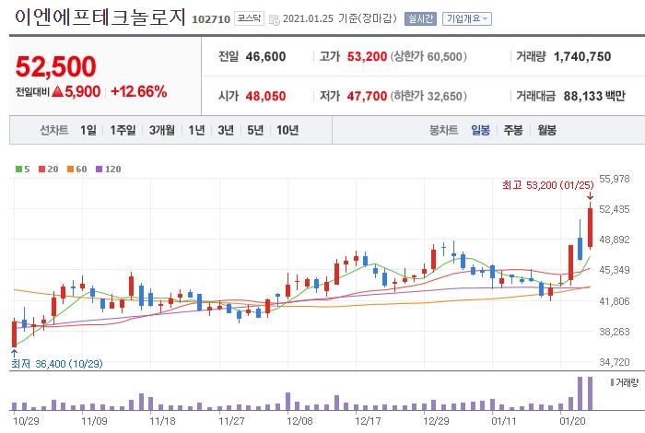Viewport: 645px width, 433px height.
Task: Select the 3개월 line chart tab
Action: (161, 130)
